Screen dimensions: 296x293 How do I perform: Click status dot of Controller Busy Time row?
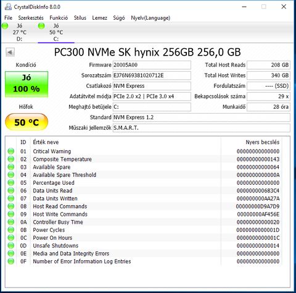tap(11, 222)
